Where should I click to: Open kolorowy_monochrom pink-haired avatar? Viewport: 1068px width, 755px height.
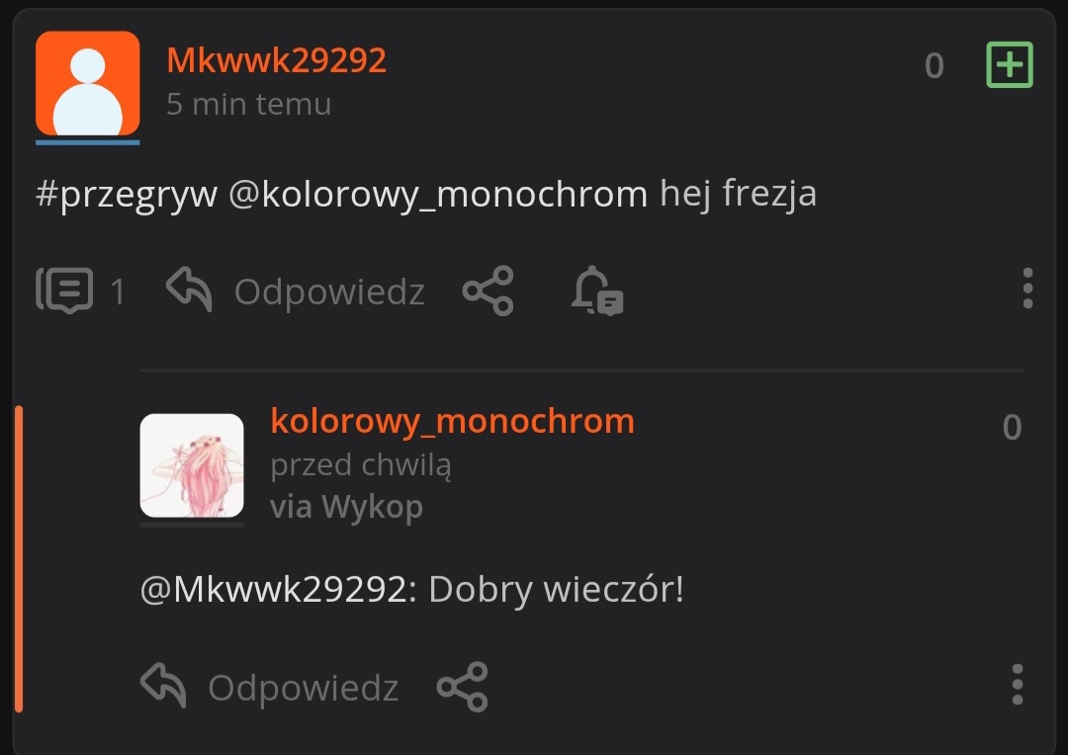point(192,465)
